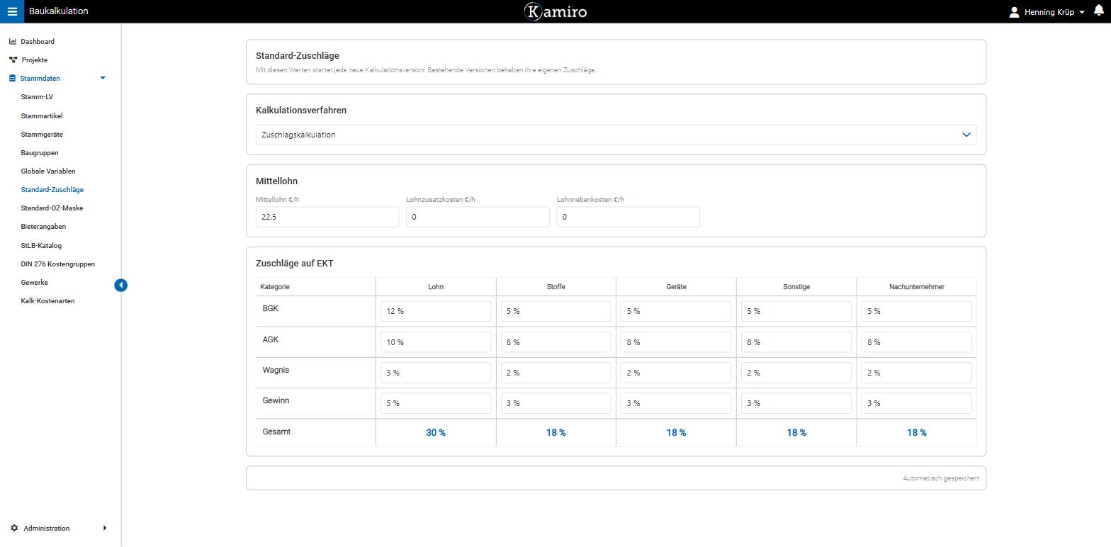Open Stammgeräte page
The width and height of the screenshot is (1111, 547).
[x=42, y=134]
